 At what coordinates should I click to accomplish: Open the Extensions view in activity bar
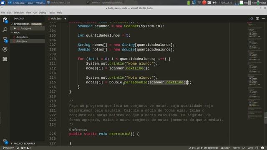click(x=5, y=59)
